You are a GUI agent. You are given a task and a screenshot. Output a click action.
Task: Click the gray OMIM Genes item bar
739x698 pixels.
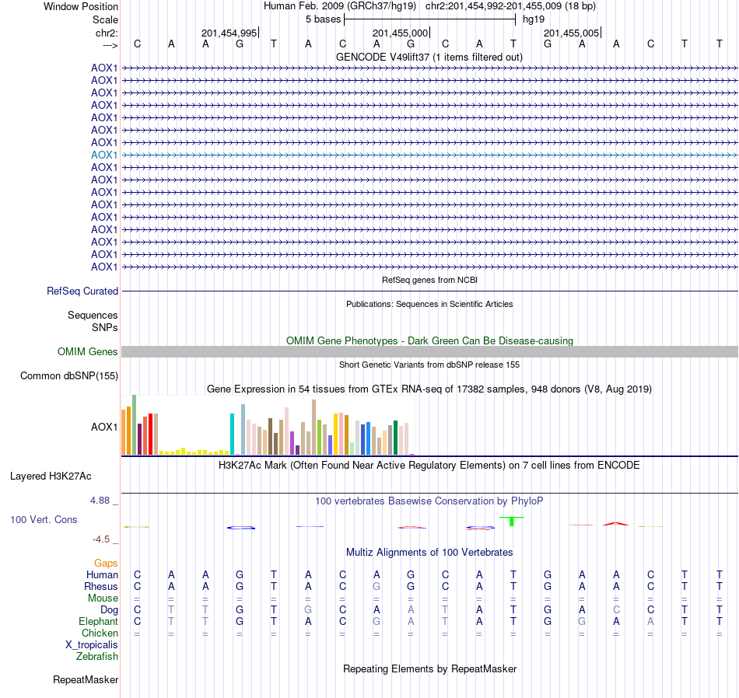click(429, 352)
